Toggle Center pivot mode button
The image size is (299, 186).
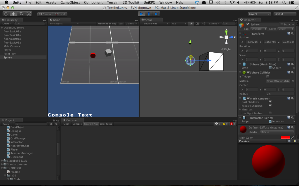pyautogui.click(x=45, y=14)
